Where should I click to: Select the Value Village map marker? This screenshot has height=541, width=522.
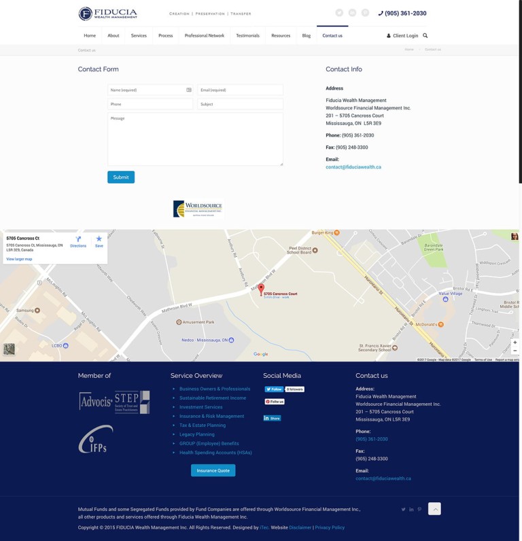point(445,299)
